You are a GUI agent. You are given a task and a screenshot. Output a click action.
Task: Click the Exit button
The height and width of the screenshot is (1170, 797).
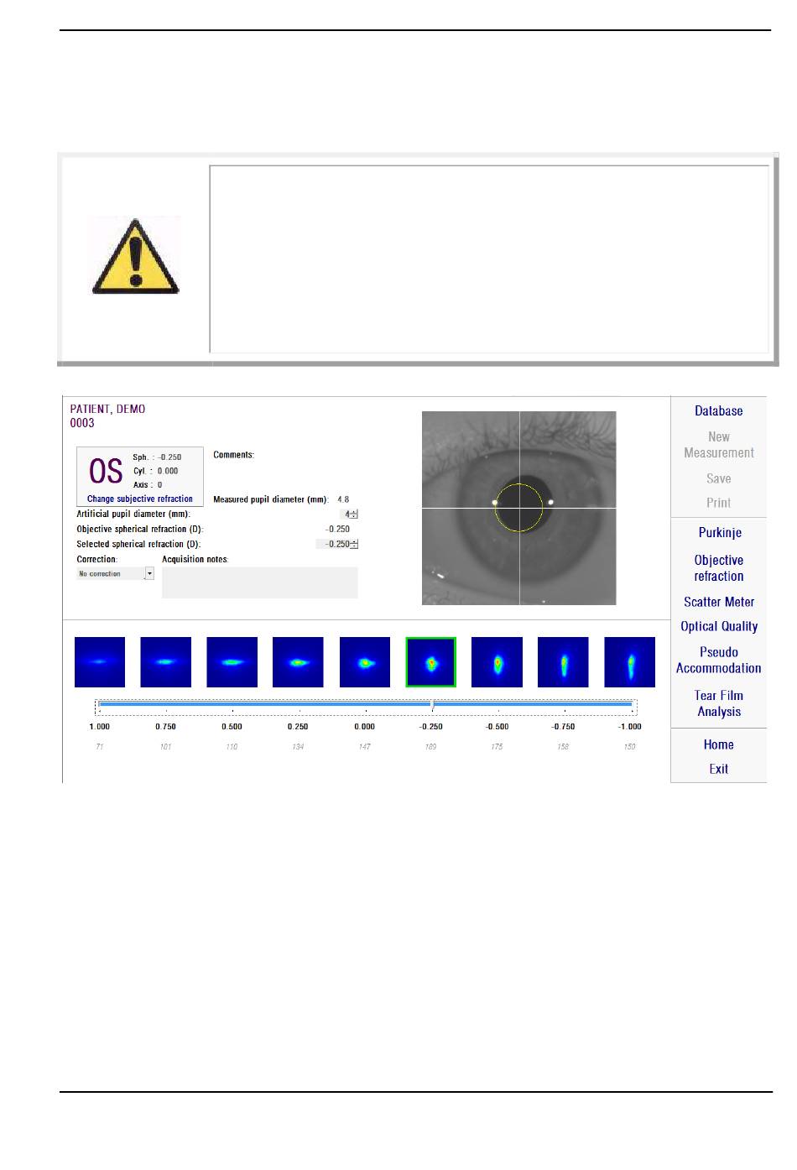718,769
